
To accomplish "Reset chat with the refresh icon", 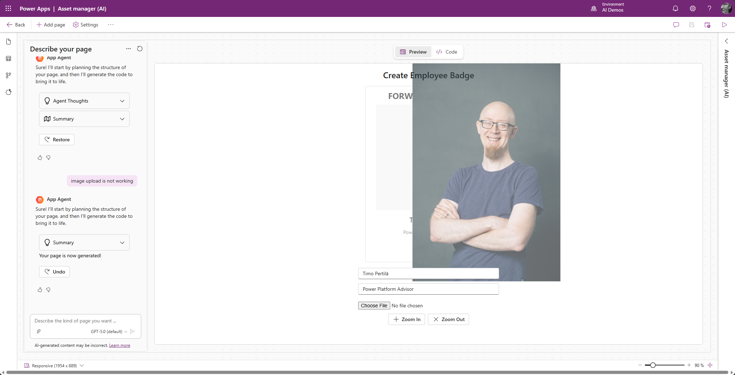I will tap(140, 49).
